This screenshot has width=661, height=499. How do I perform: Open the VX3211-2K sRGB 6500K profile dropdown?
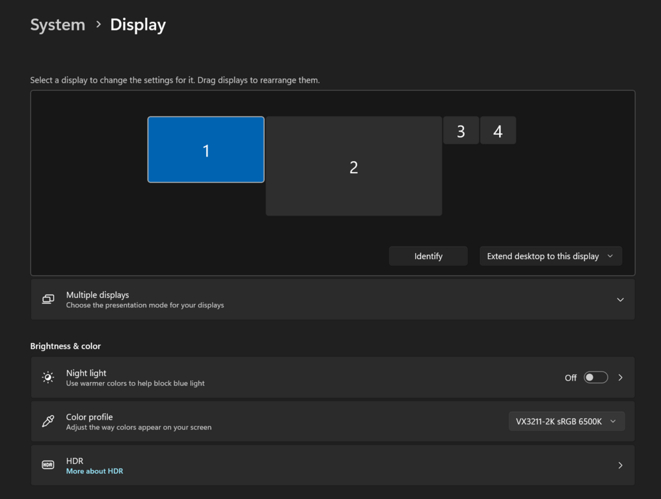coord(566,422)
